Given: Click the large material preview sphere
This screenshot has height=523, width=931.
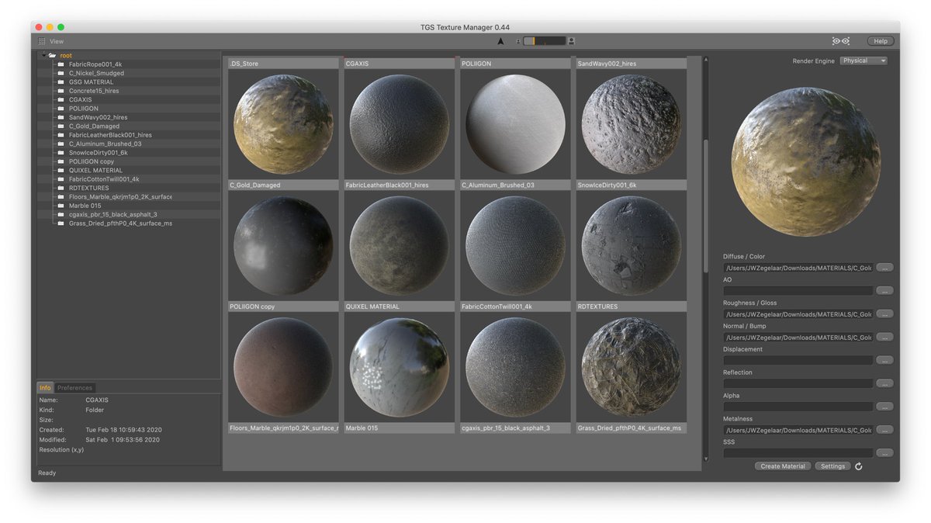Looking at the screenshot, I should click(805, 161).
